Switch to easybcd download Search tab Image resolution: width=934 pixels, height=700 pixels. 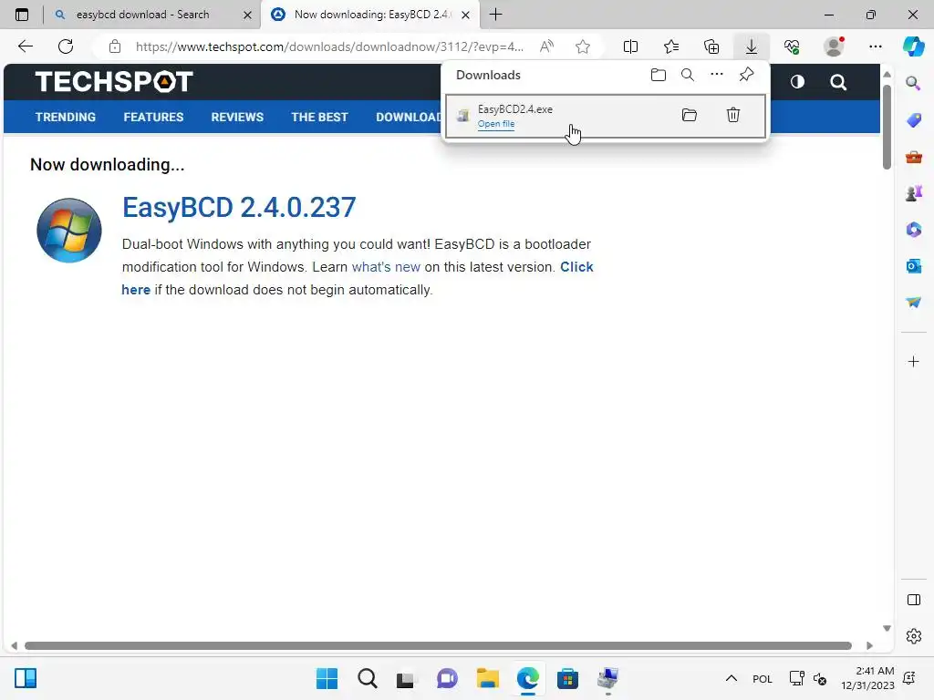(x=141, y=15)
